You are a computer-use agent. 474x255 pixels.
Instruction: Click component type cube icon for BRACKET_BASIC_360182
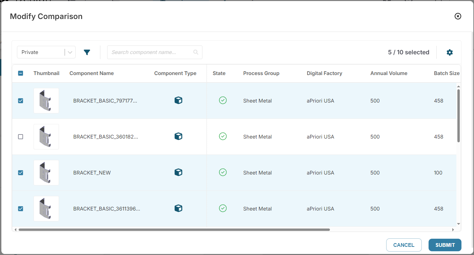(178, 136)
